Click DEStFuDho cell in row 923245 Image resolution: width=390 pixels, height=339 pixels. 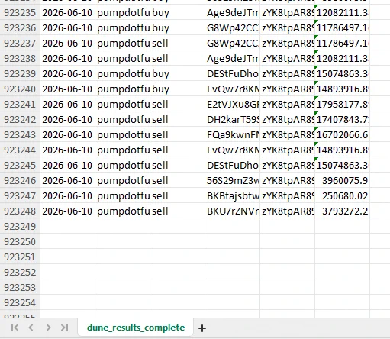(x=232, y=165)
